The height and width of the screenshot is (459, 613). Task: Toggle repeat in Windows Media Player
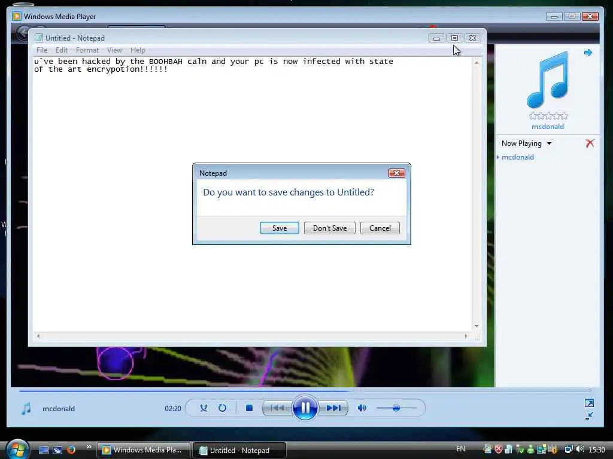pos(222,408)
